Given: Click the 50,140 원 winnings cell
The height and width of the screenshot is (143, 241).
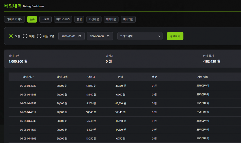Looking at the screenshot, I should pos(91,112).
